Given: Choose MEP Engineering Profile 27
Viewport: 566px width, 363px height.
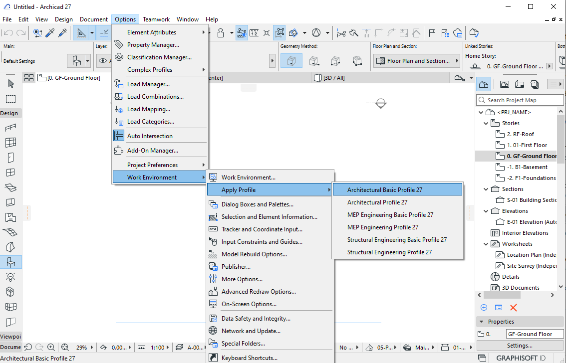Looking at the screenshot, I should pos(397,227).
